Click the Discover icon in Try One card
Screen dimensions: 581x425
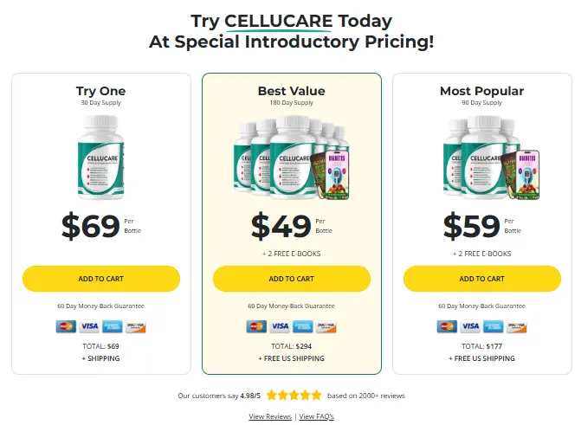click(135, 326)
